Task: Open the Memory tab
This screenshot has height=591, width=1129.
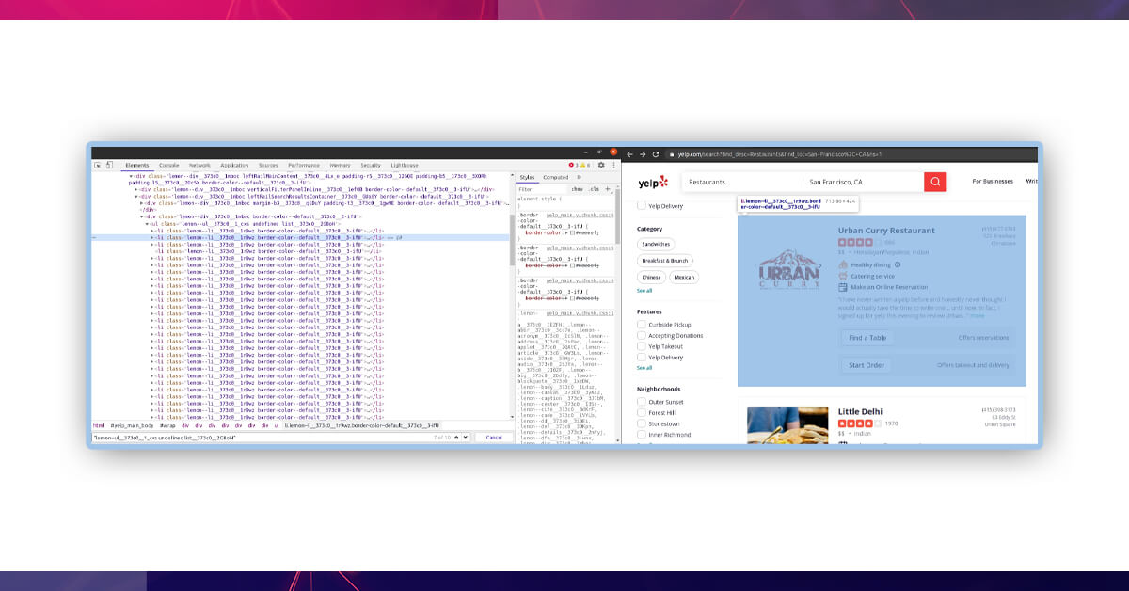Action: tap(341, 165)
